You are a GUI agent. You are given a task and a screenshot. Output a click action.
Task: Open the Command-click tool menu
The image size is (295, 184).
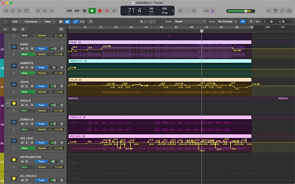pyautogui.click(x=152, y=22)
